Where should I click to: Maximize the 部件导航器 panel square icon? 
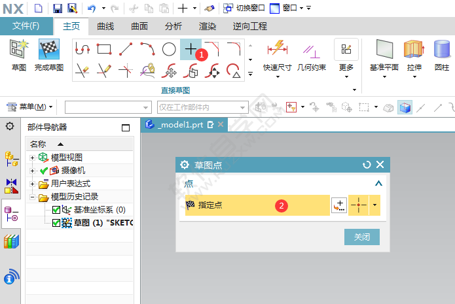pyautogui.click(x=126, y=127)
